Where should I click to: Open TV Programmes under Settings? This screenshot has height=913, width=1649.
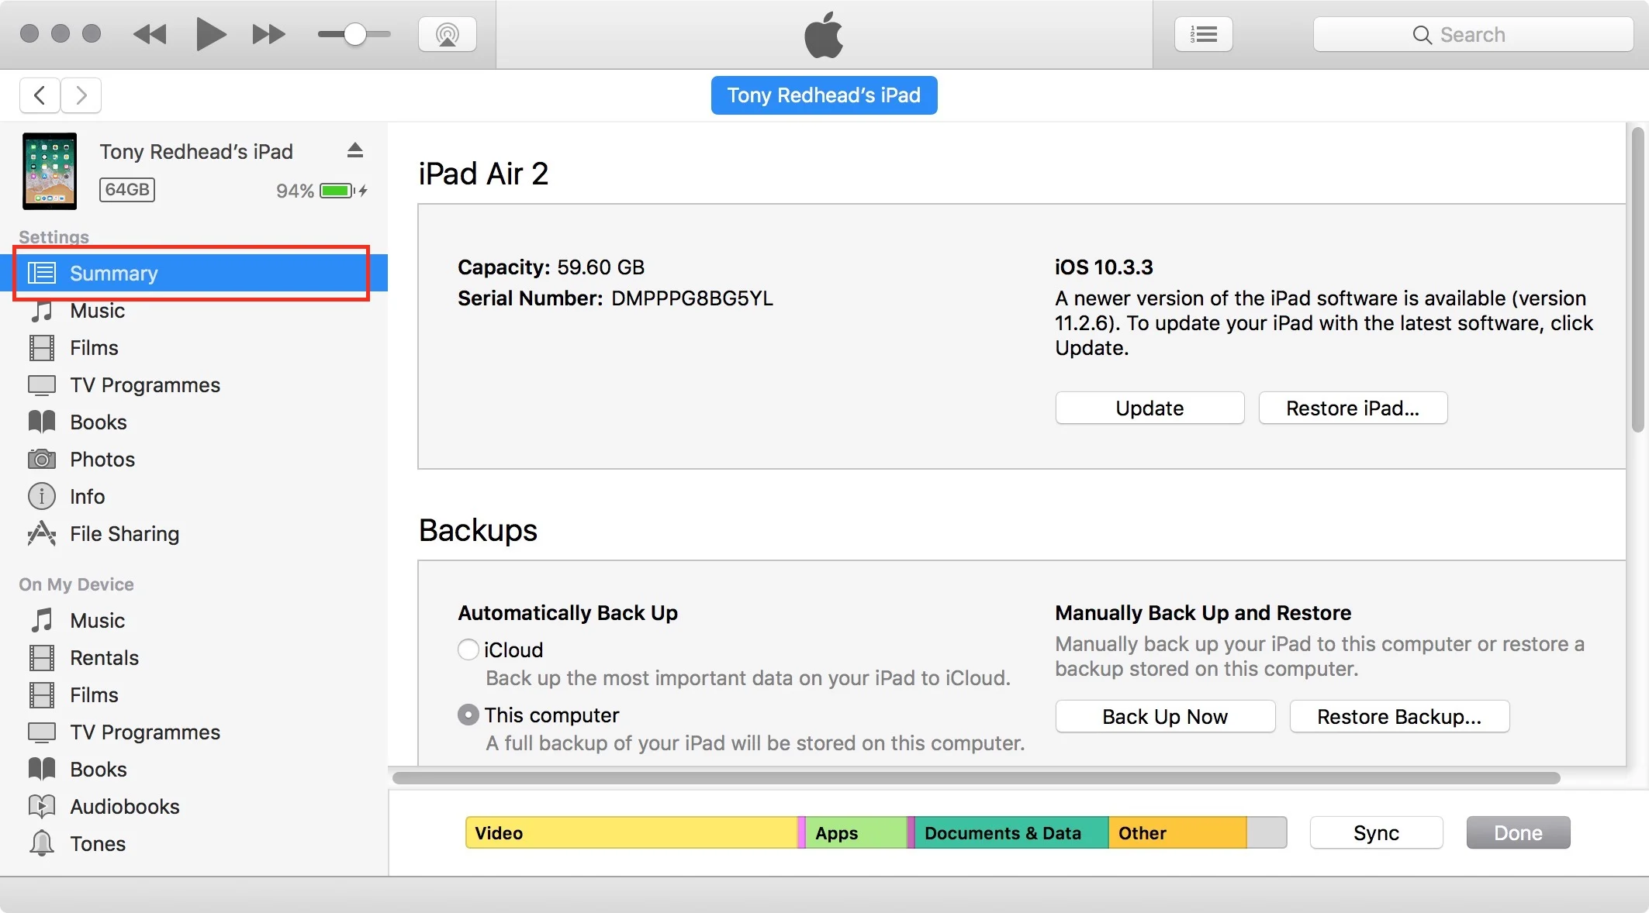194,385
